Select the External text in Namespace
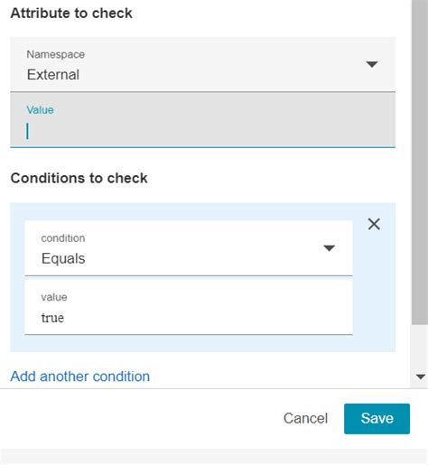The width and height of the screenshot is (428, 465). pos(53,75)
